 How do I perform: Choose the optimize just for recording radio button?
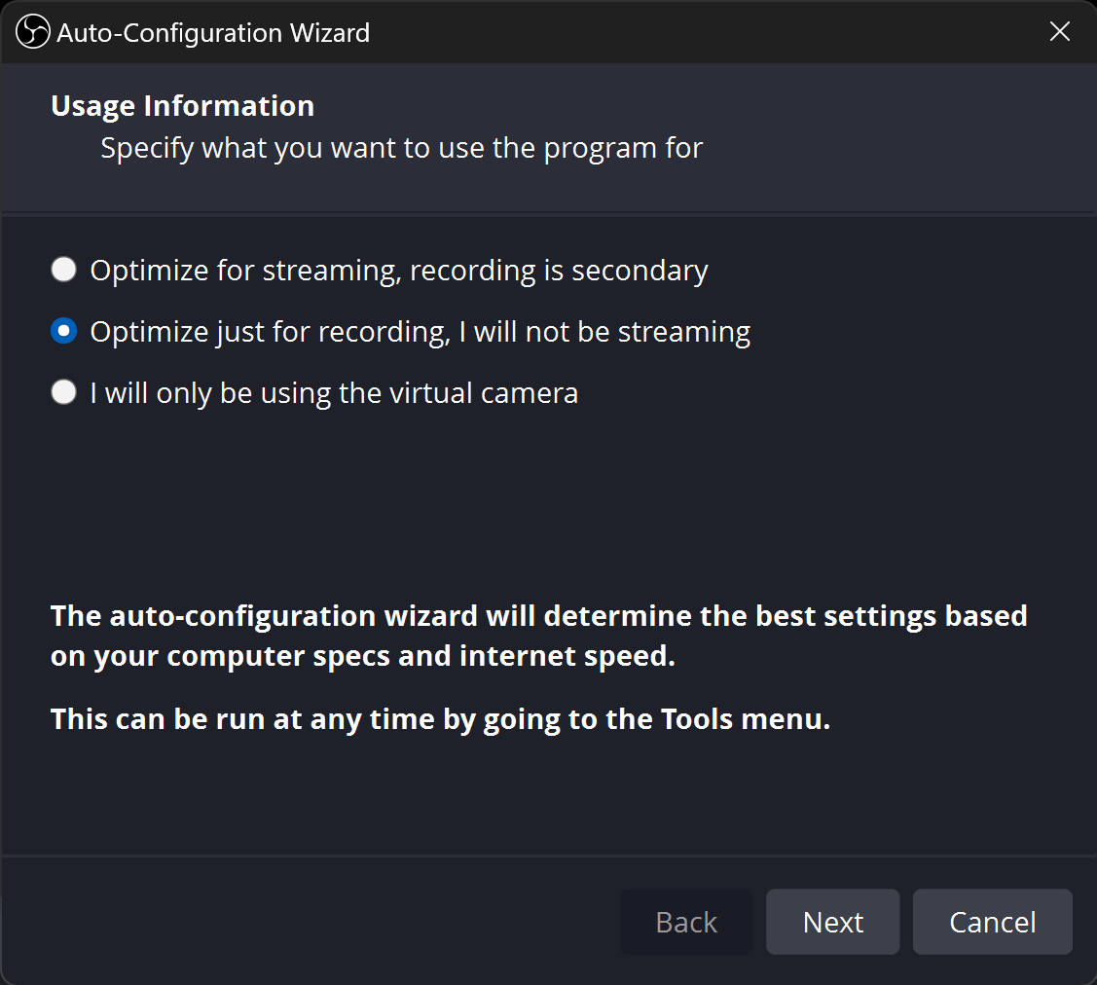point(64,332)
